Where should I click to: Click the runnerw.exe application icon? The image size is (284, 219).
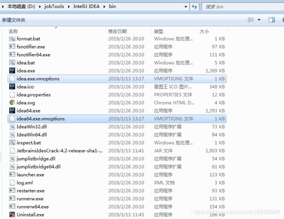coord(12,198)
